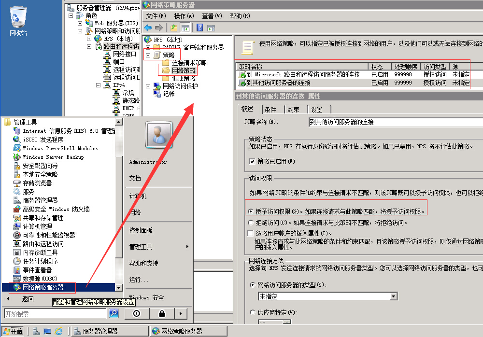Open Windows PowerShell Modules
The image size is (483, 337).
(56, 148)
